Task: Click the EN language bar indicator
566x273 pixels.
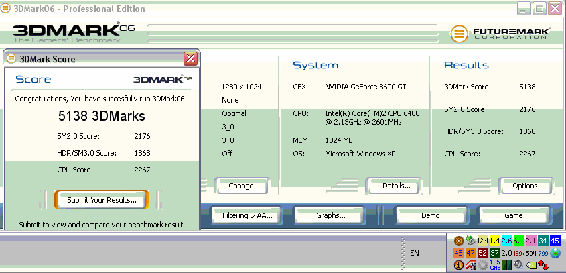Action: coord(415,253)
